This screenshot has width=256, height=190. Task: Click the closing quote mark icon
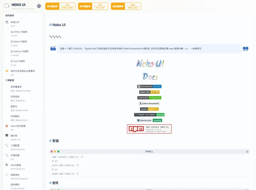(245, 49)
